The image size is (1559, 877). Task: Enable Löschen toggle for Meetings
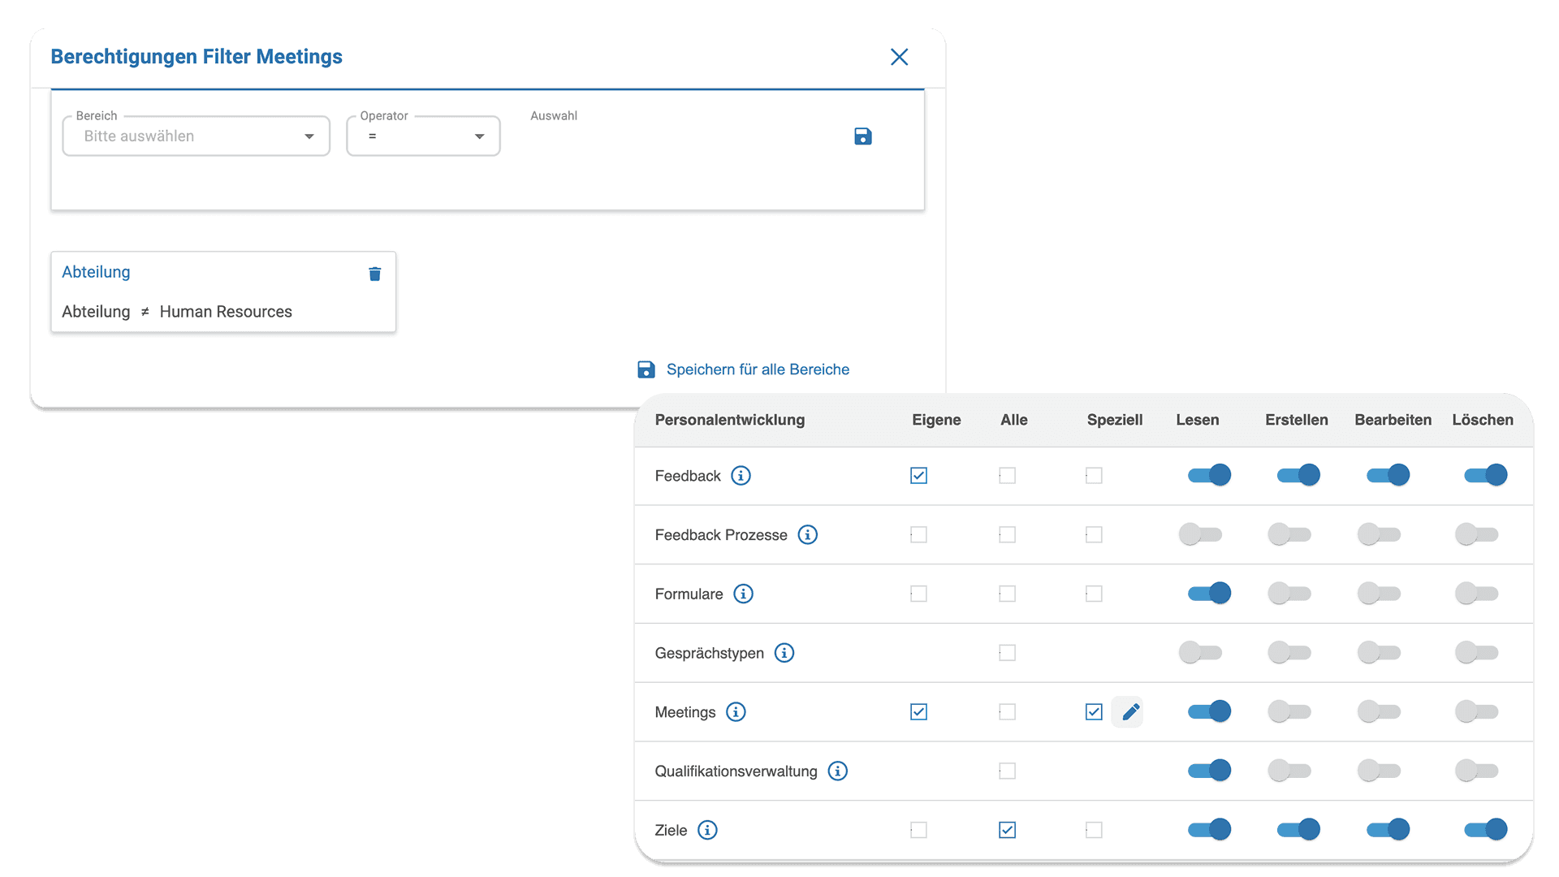point(1477,712)
